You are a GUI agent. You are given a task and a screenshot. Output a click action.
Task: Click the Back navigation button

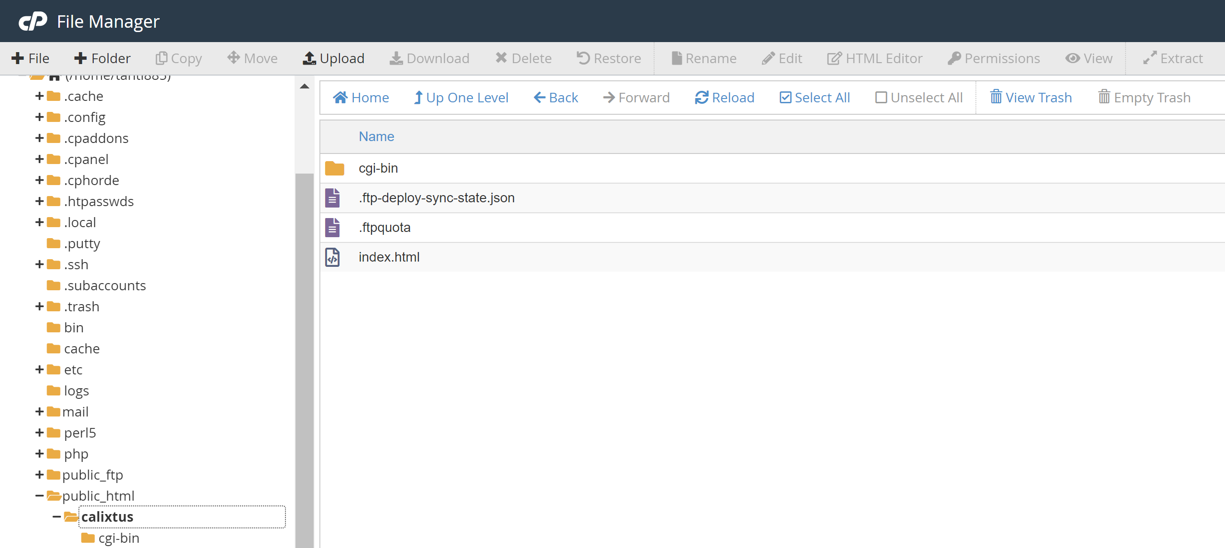556,98
